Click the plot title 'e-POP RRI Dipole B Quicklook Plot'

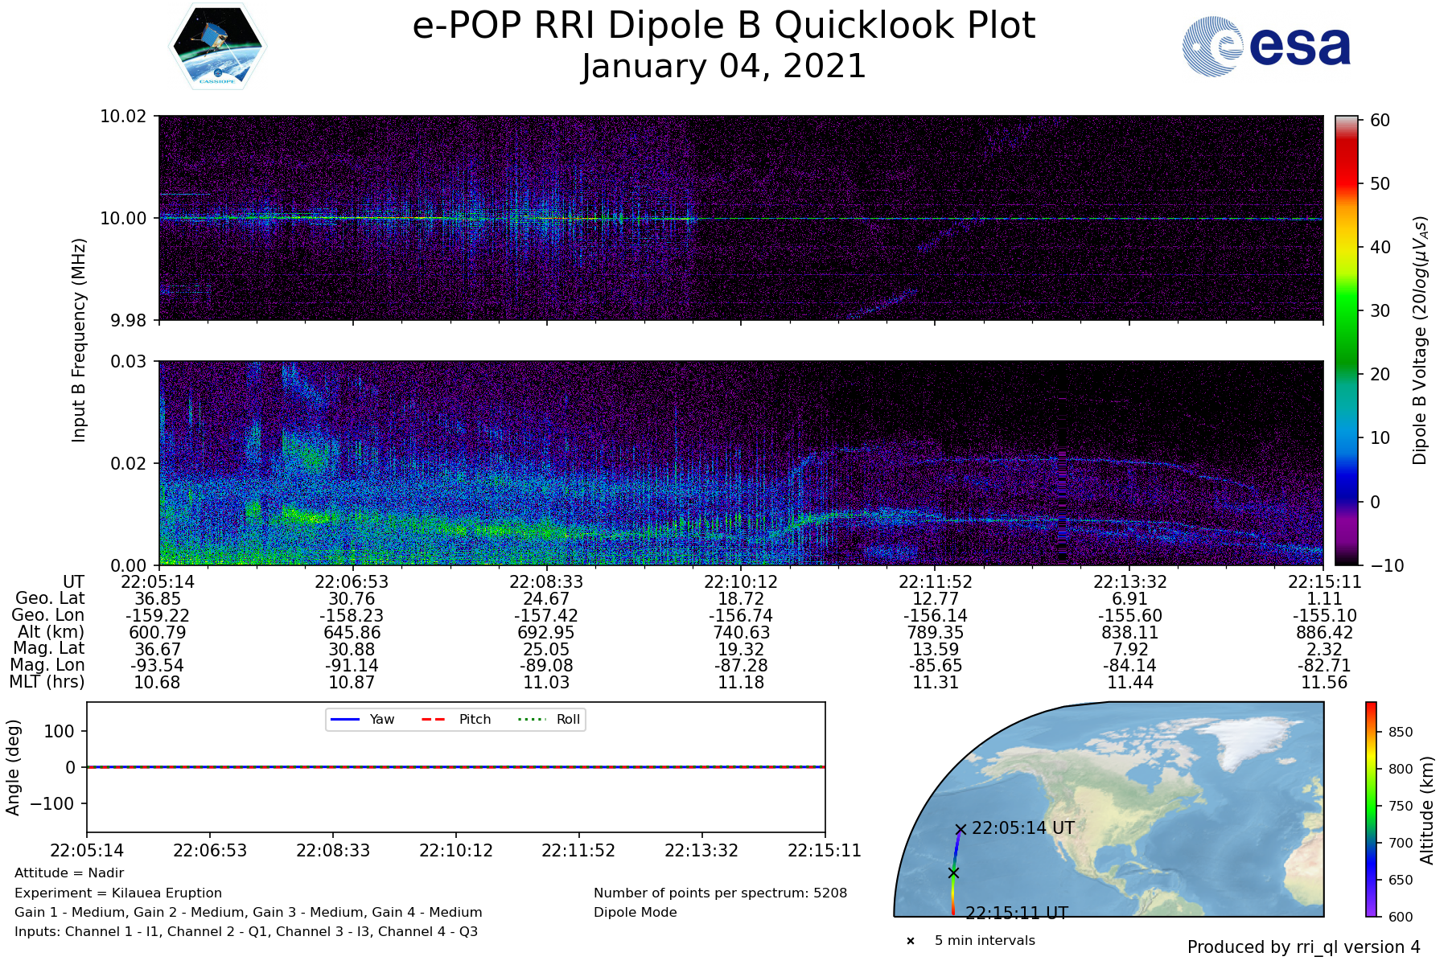[x=723, y=26]
